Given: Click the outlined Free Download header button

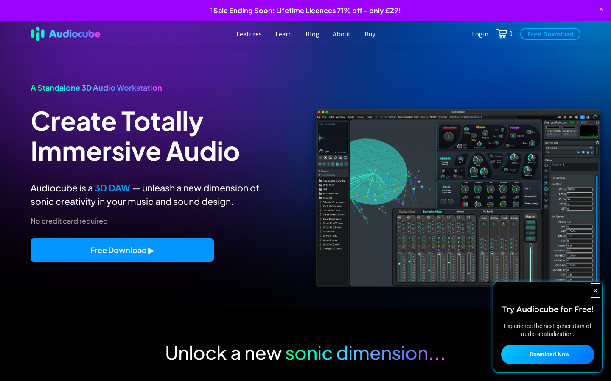Looking at the screenshot, I should coord(550,34).
